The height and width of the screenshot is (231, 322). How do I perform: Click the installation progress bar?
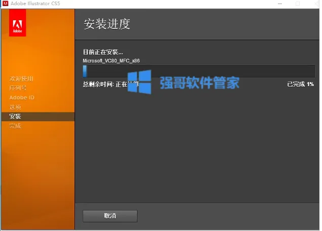coord(199,71)
